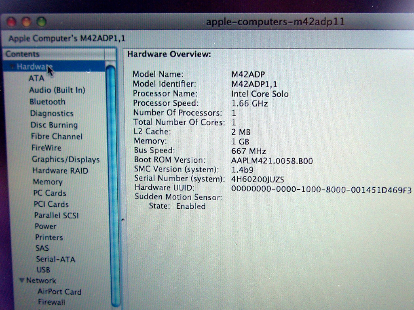Viewport: 414px width, 310px height.
Task: Open the Power information section
Action: pos(45,227)
